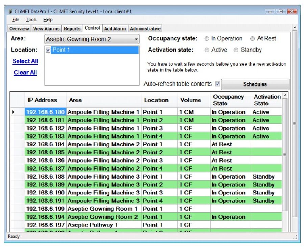The width and height of the screenshot is (304, 250).
Task: Switch to the View Alarms tab
Action: pos(46,29)
